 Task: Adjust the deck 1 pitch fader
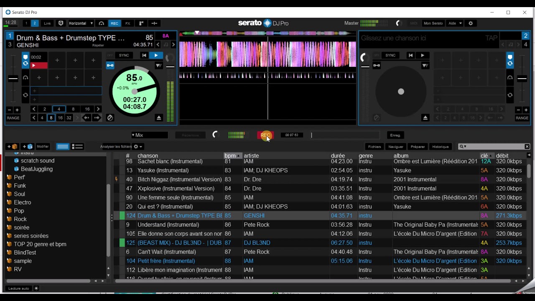pyautogui.click(x=13, y=79)
